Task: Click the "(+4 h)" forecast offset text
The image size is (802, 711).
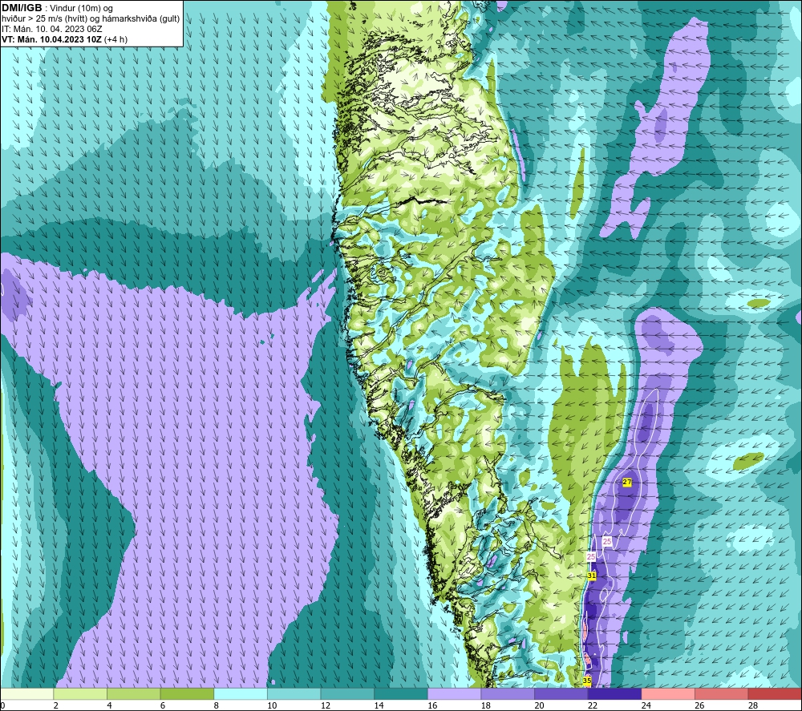Action: pos(115,39)
